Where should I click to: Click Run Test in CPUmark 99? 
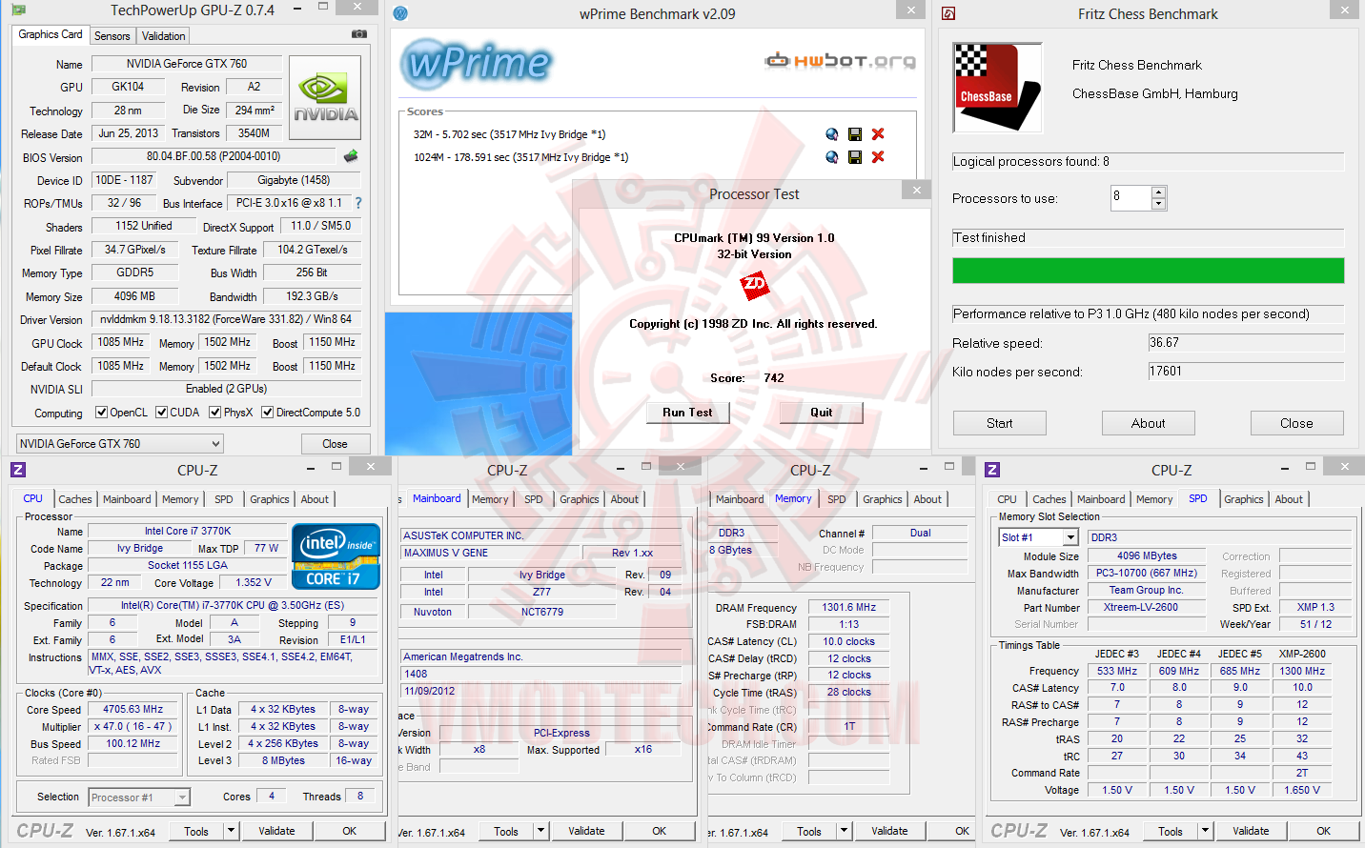point(687,412)
